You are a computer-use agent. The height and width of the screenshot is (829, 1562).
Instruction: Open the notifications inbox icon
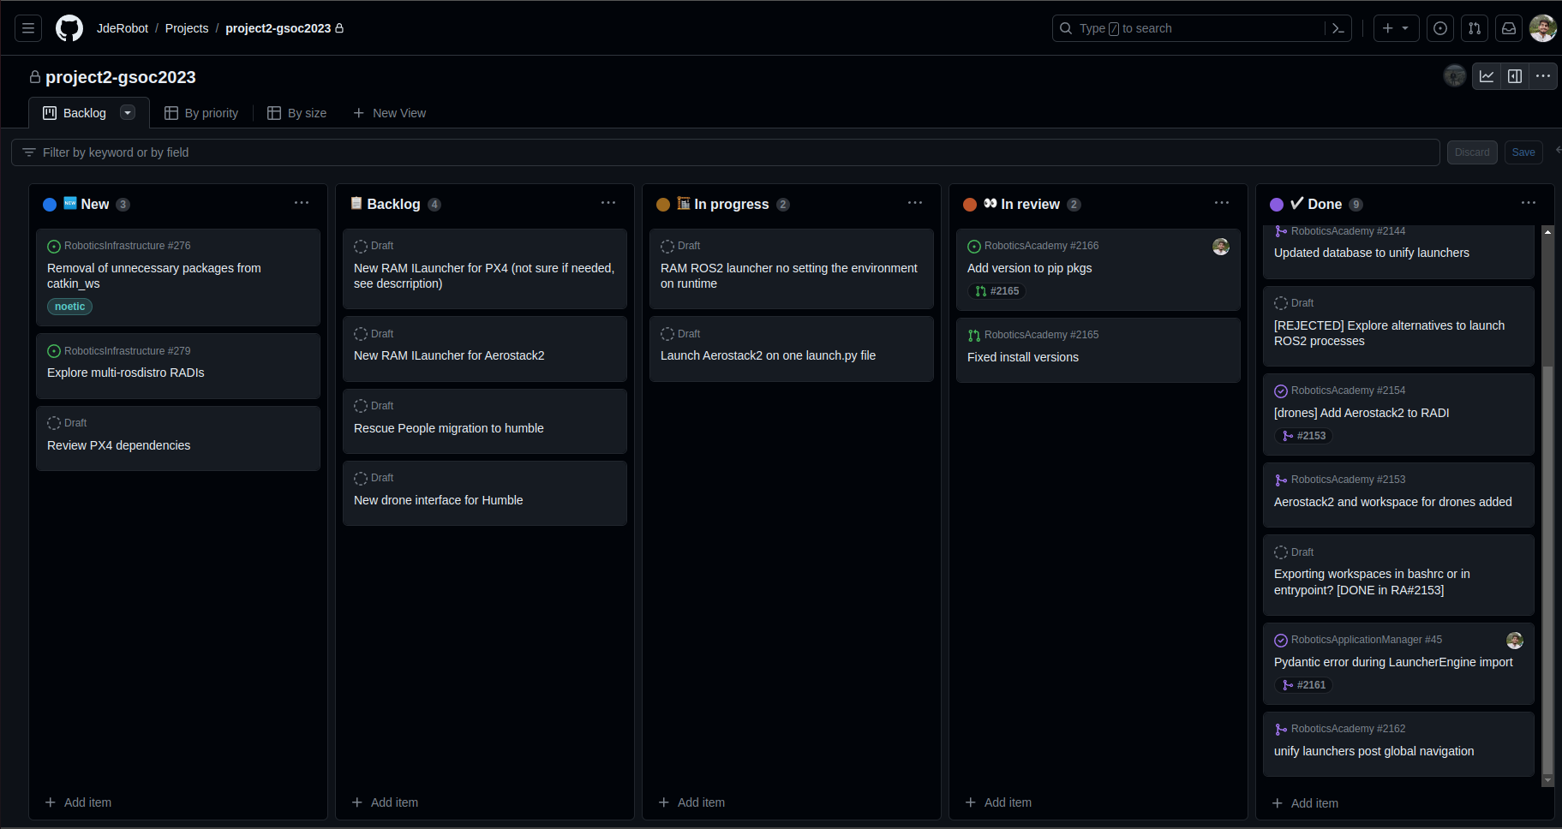click(1509, 28)
